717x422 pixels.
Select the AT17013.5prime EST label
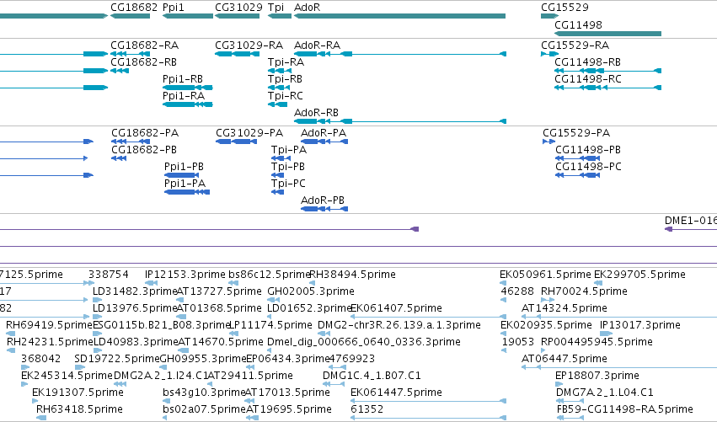287,393
